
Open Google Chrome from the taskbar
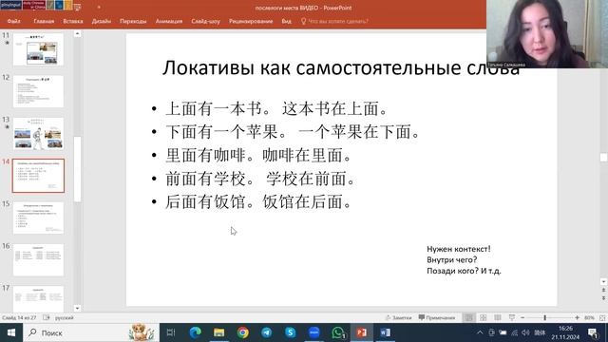[243, 332]
